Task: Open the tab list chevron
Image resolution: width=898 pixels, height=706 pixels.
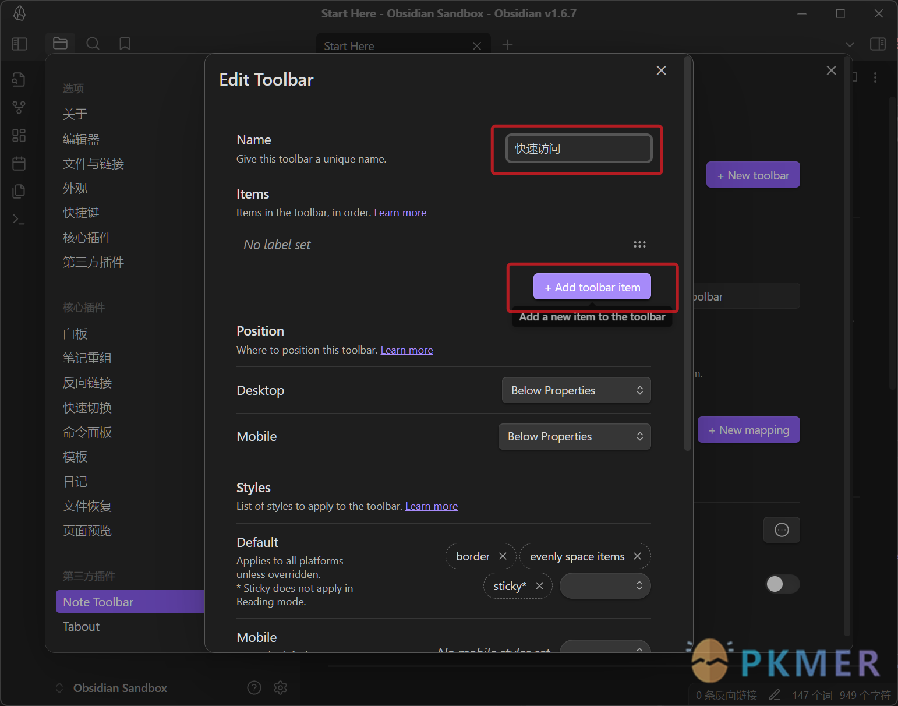Action: coord(850,44)
